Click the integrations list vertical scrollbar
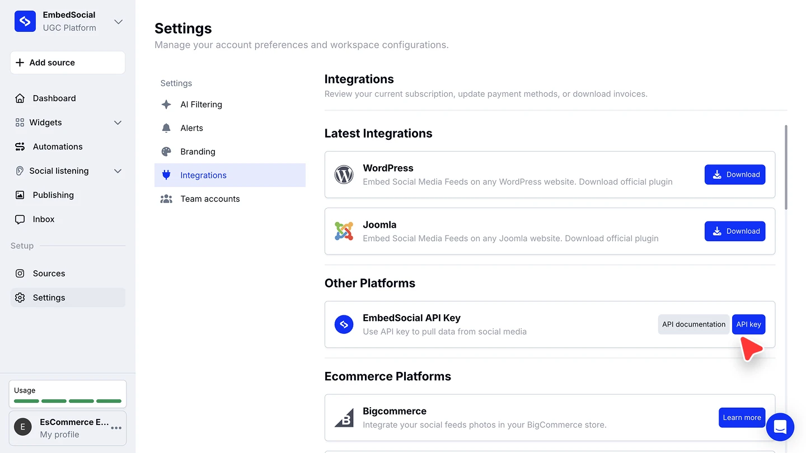Screen dimensions: 806x453 click(786, 167)
